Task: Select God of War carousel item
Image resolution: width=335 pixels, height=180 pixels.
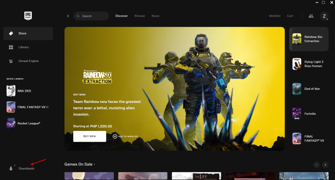Action: [309, 89]
